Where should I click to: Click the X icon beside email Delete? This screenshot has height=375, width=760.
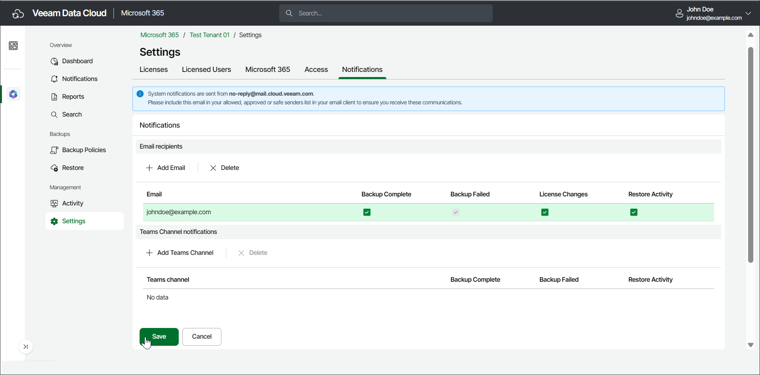213,168
